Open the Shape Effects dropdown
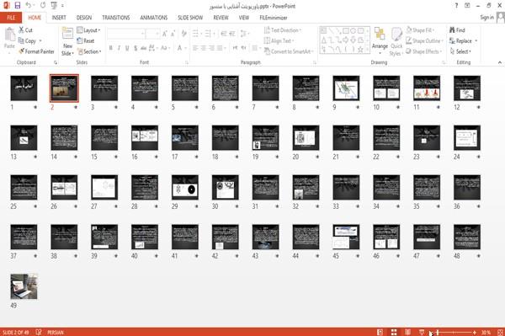This screenshot has width=505, height=336. click(424, 51)
